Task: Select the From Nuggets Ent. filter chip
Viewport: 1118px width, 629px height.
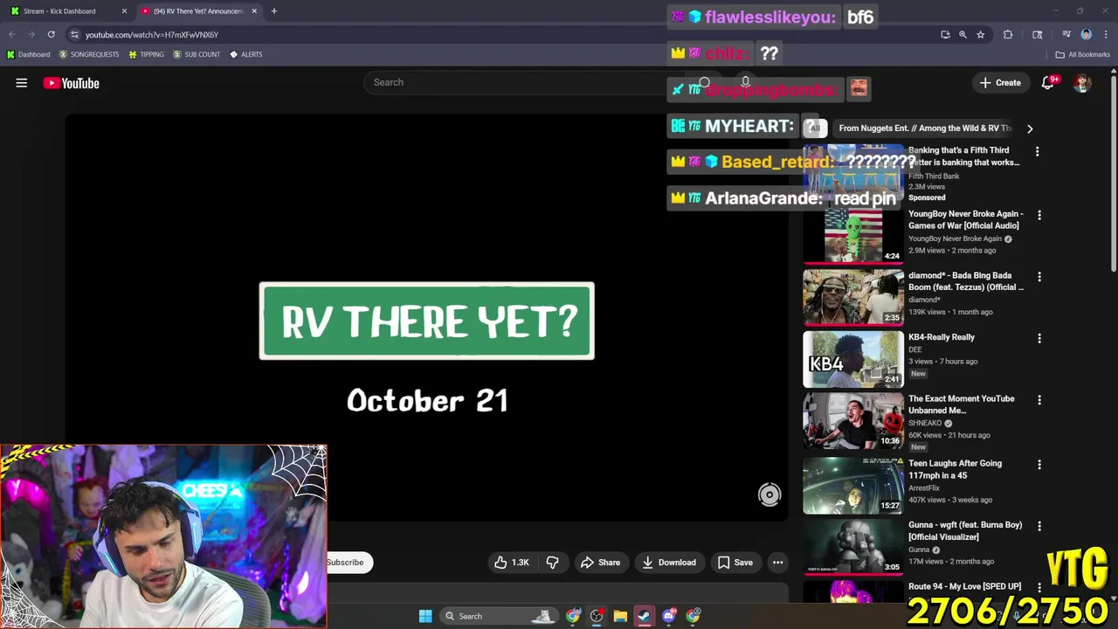Action: pos(925,128)
